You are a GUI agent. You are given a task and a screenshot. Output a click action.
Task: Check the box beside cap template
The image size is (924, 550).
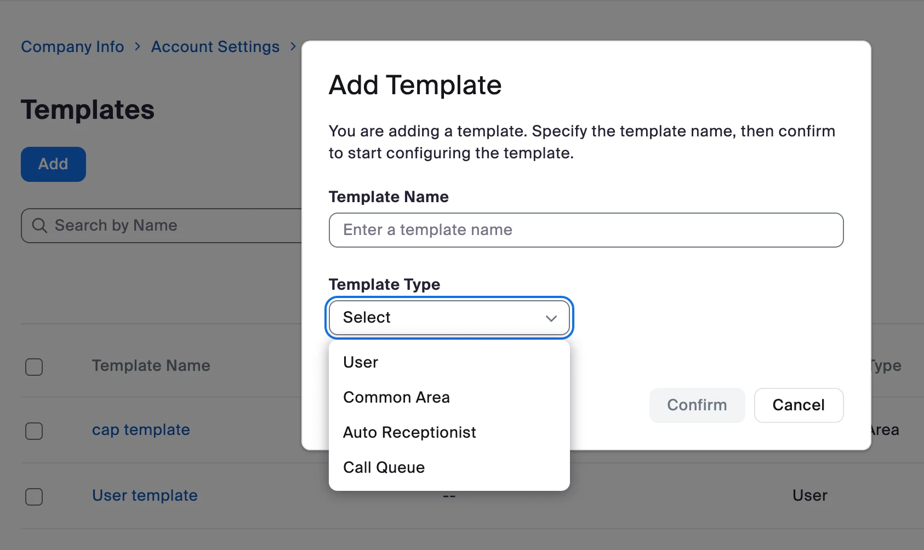point(34,431)
